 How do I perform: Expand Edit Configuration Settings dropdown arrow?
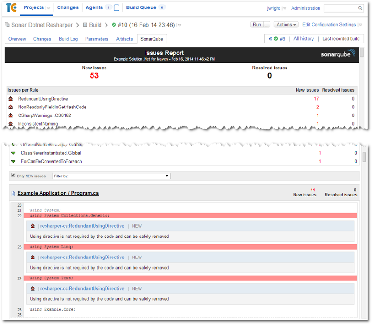(361, 25)
